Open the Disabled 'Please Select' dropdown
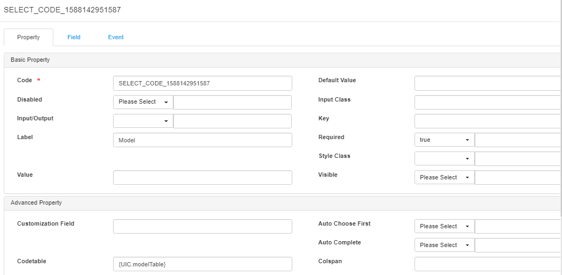Screen dimensions: 562x275 point(143,102)
